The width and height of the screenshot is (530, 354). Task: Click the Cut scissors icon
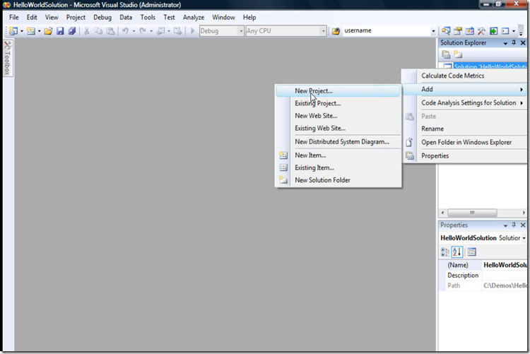pyautogui.click(x=86, y=31)
